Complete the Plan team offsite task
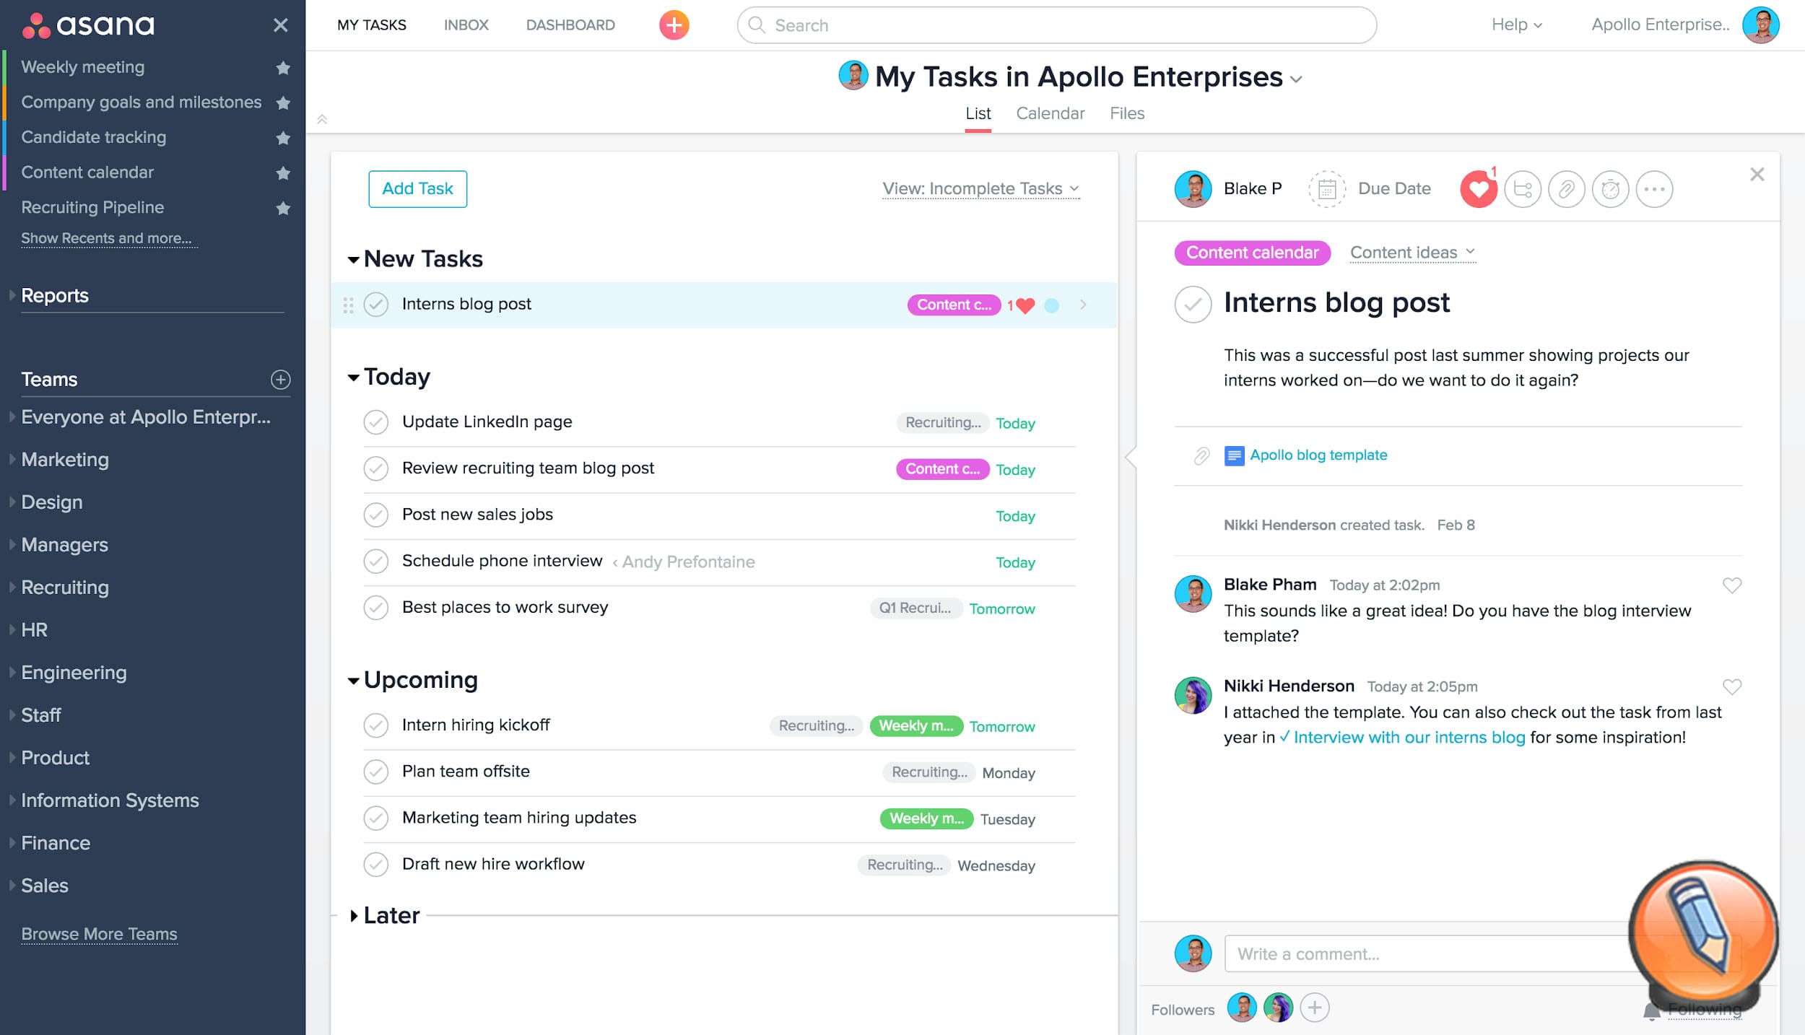1805x1035 pixels. 375,772
